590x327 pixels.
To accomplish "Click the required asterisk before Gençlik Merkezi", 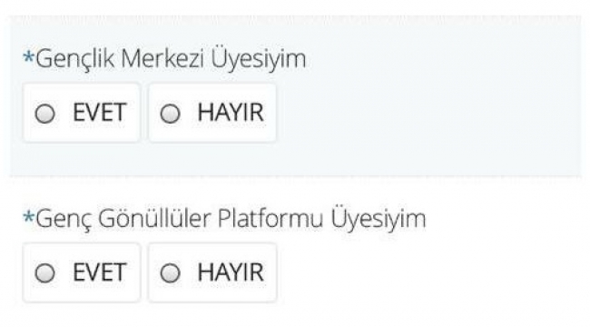I will tap(29, 58).
